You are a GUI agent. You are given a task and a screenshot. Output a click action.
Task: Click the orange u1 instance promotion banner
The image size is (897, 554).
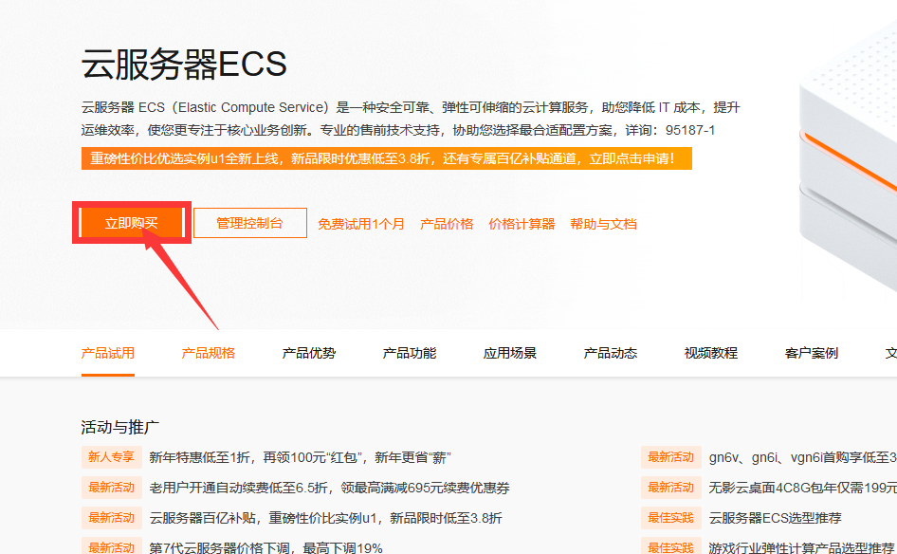click(387, 158)
